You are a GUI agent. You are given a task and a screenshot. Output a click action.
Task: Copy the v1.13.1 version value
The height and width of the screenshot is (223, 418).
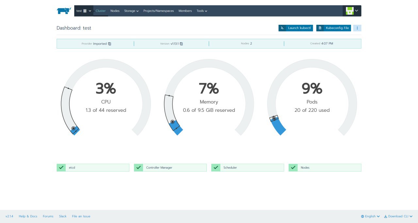click(181, 44)
